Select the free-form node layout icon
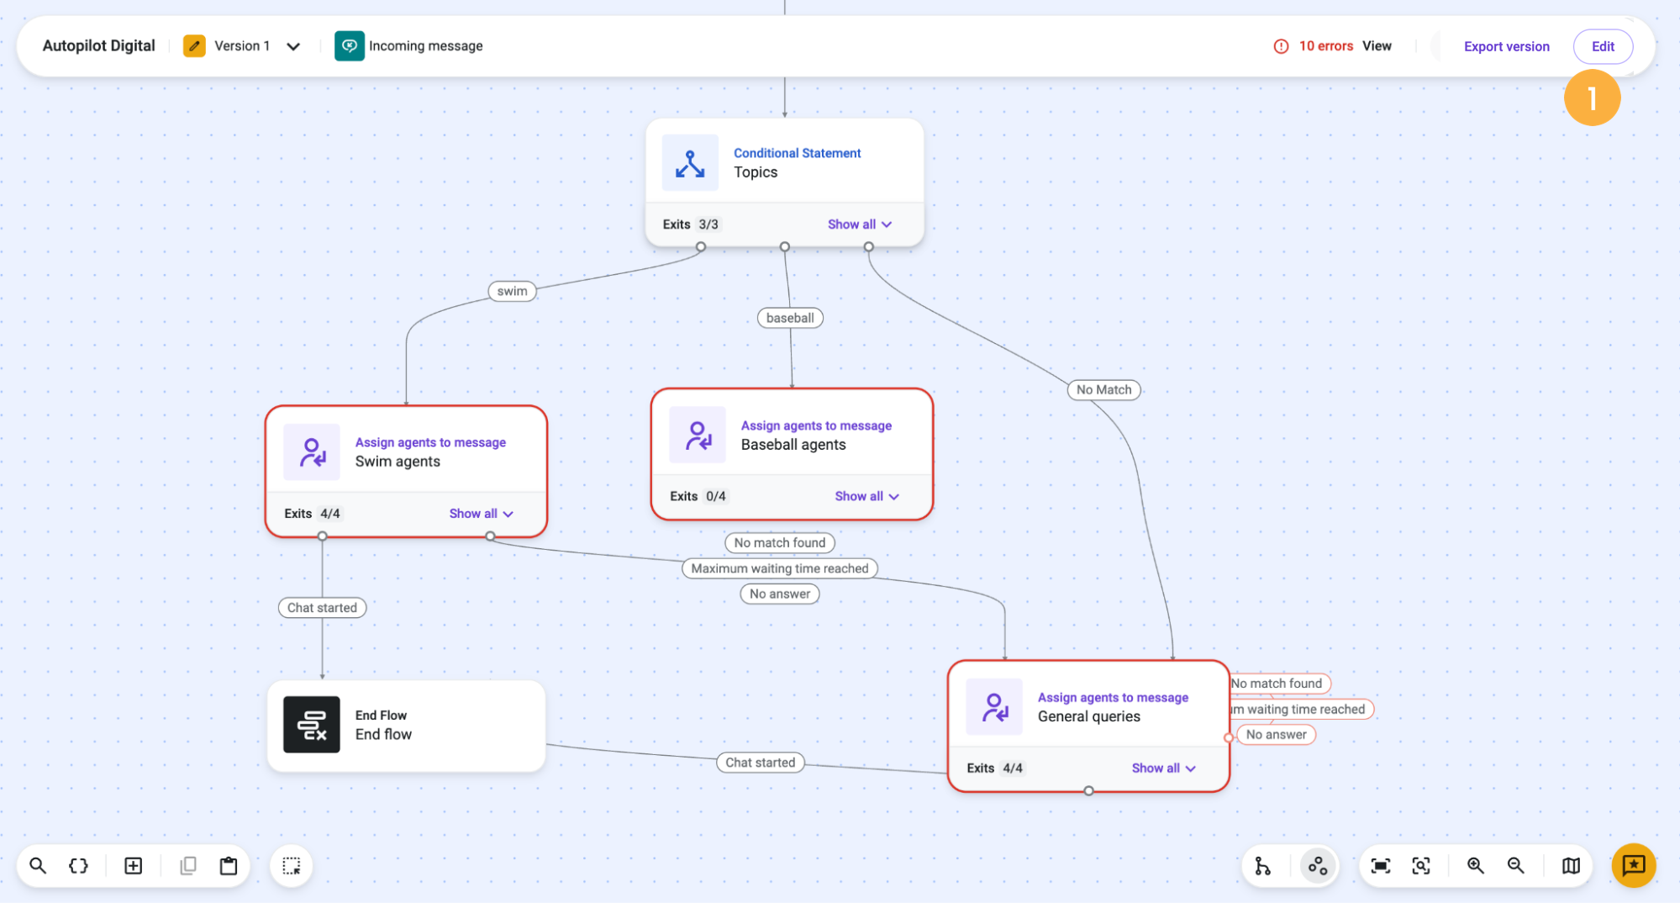 pyautogui.click(x=1317, y=865)
